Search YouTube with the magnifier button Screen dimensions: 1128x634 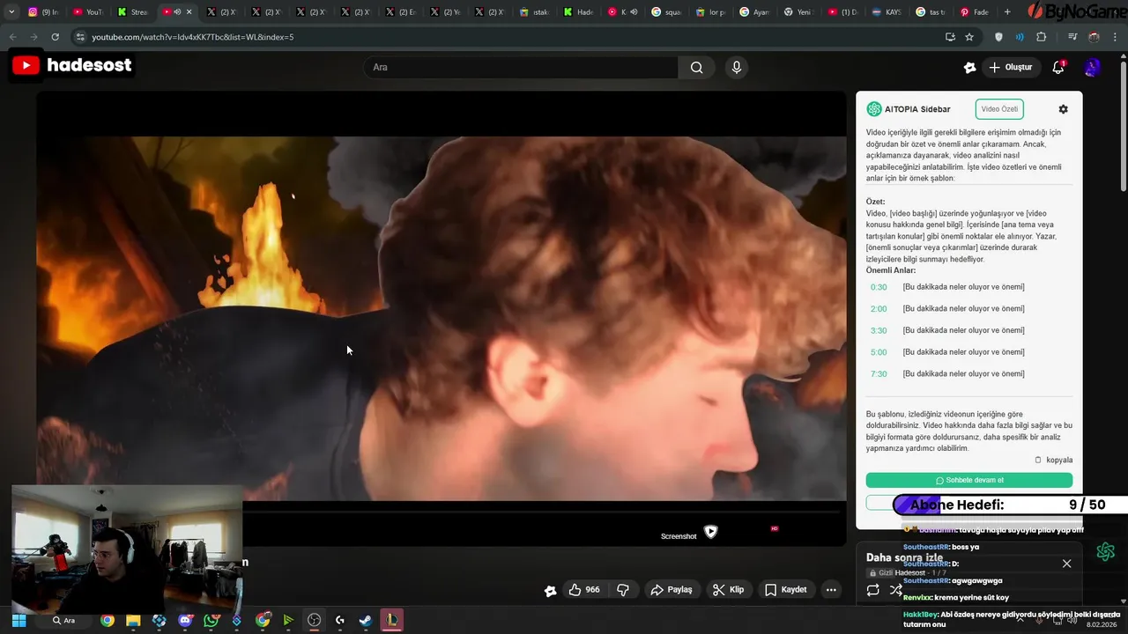696,68
